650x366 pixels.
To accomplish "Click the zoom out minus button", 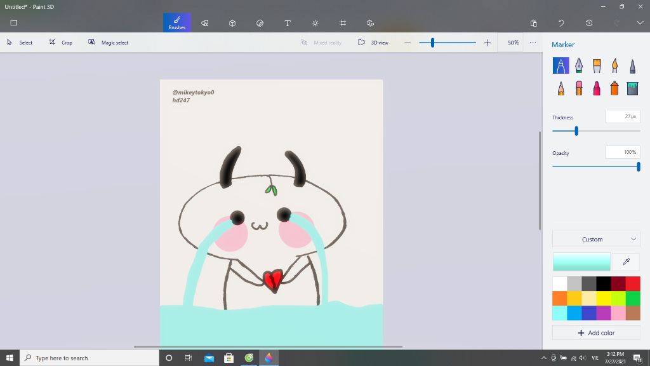I will coord(408,43).
